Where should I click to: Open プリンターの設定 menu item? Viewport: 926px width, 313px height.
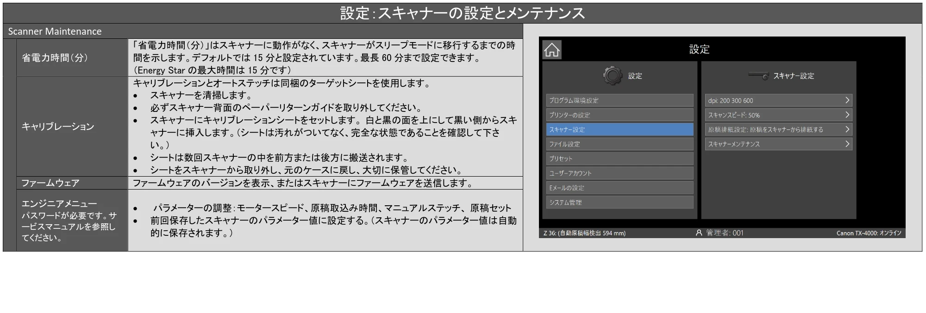click(x=619, y=115)
